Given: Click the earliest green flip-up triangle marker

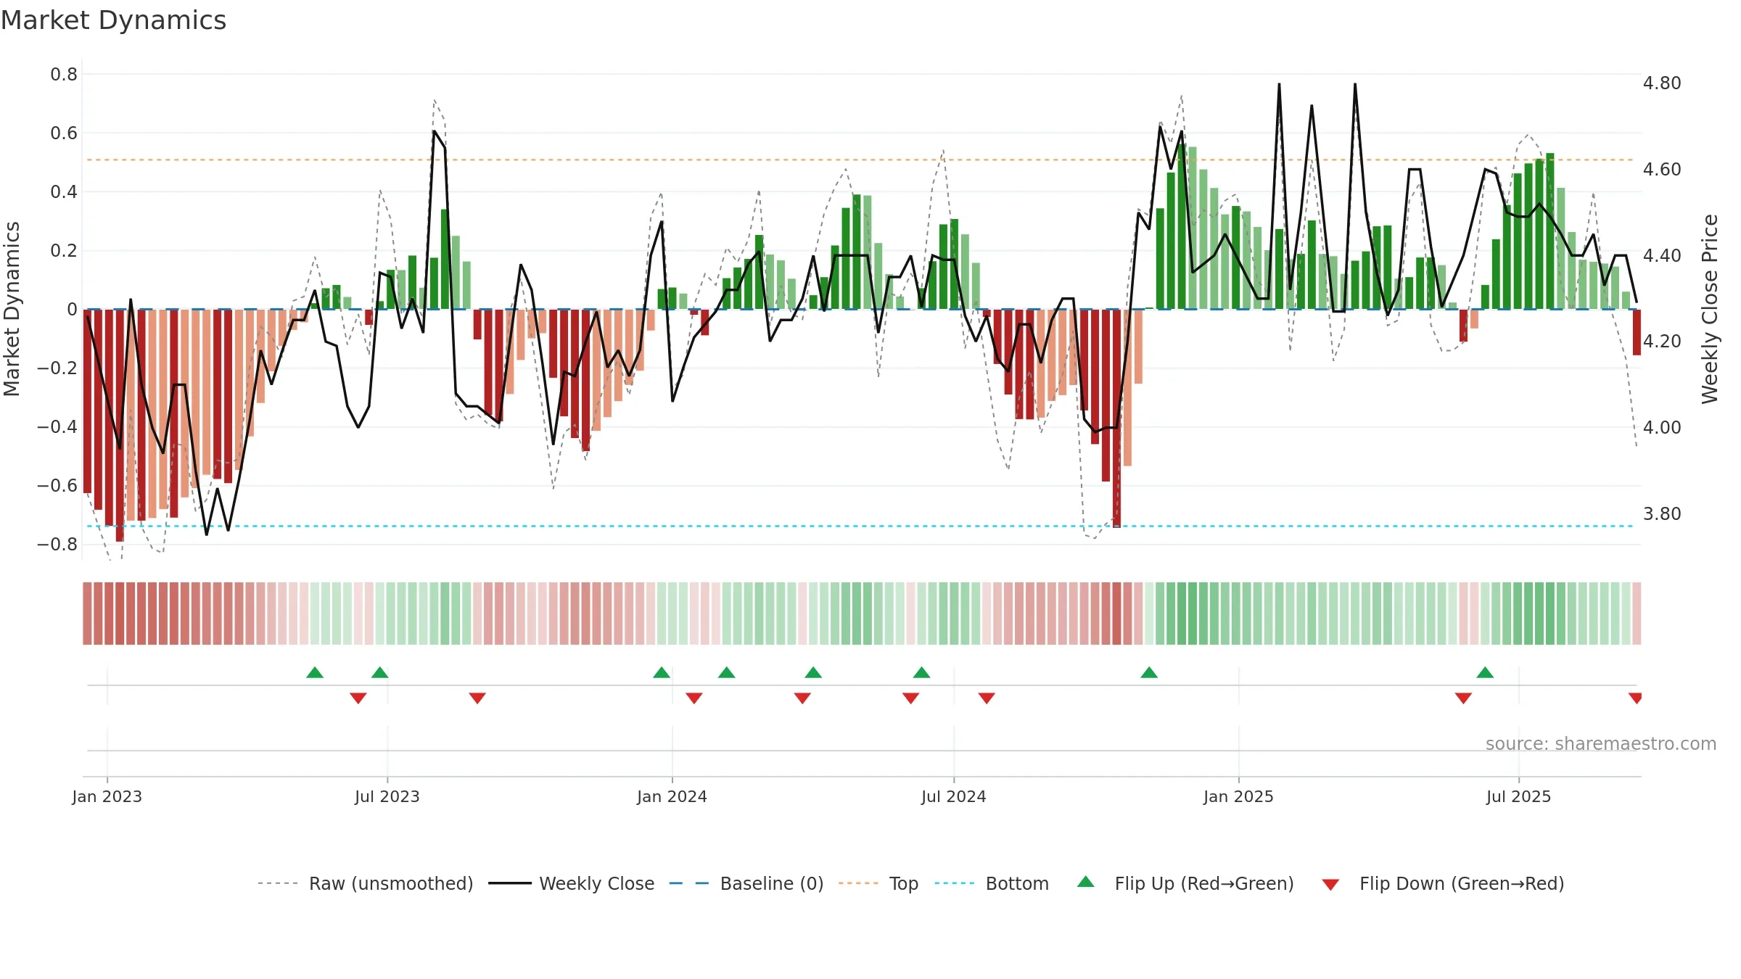Looking at the screenshot, I should [315, 673].
